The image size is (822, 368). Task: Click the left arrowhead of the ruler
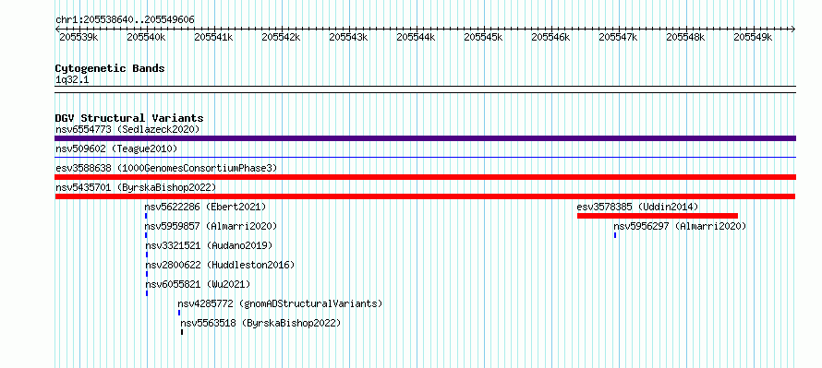coord(57,30)
